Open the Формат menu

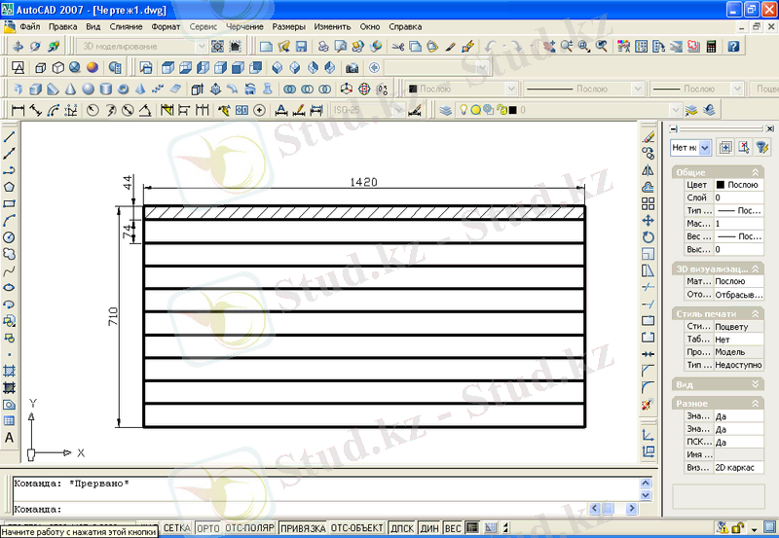(x=166, y=26)
